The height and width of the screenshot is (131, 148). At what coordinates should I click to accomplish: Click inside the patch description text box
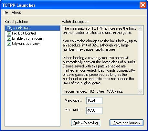[x=100, y=60]
